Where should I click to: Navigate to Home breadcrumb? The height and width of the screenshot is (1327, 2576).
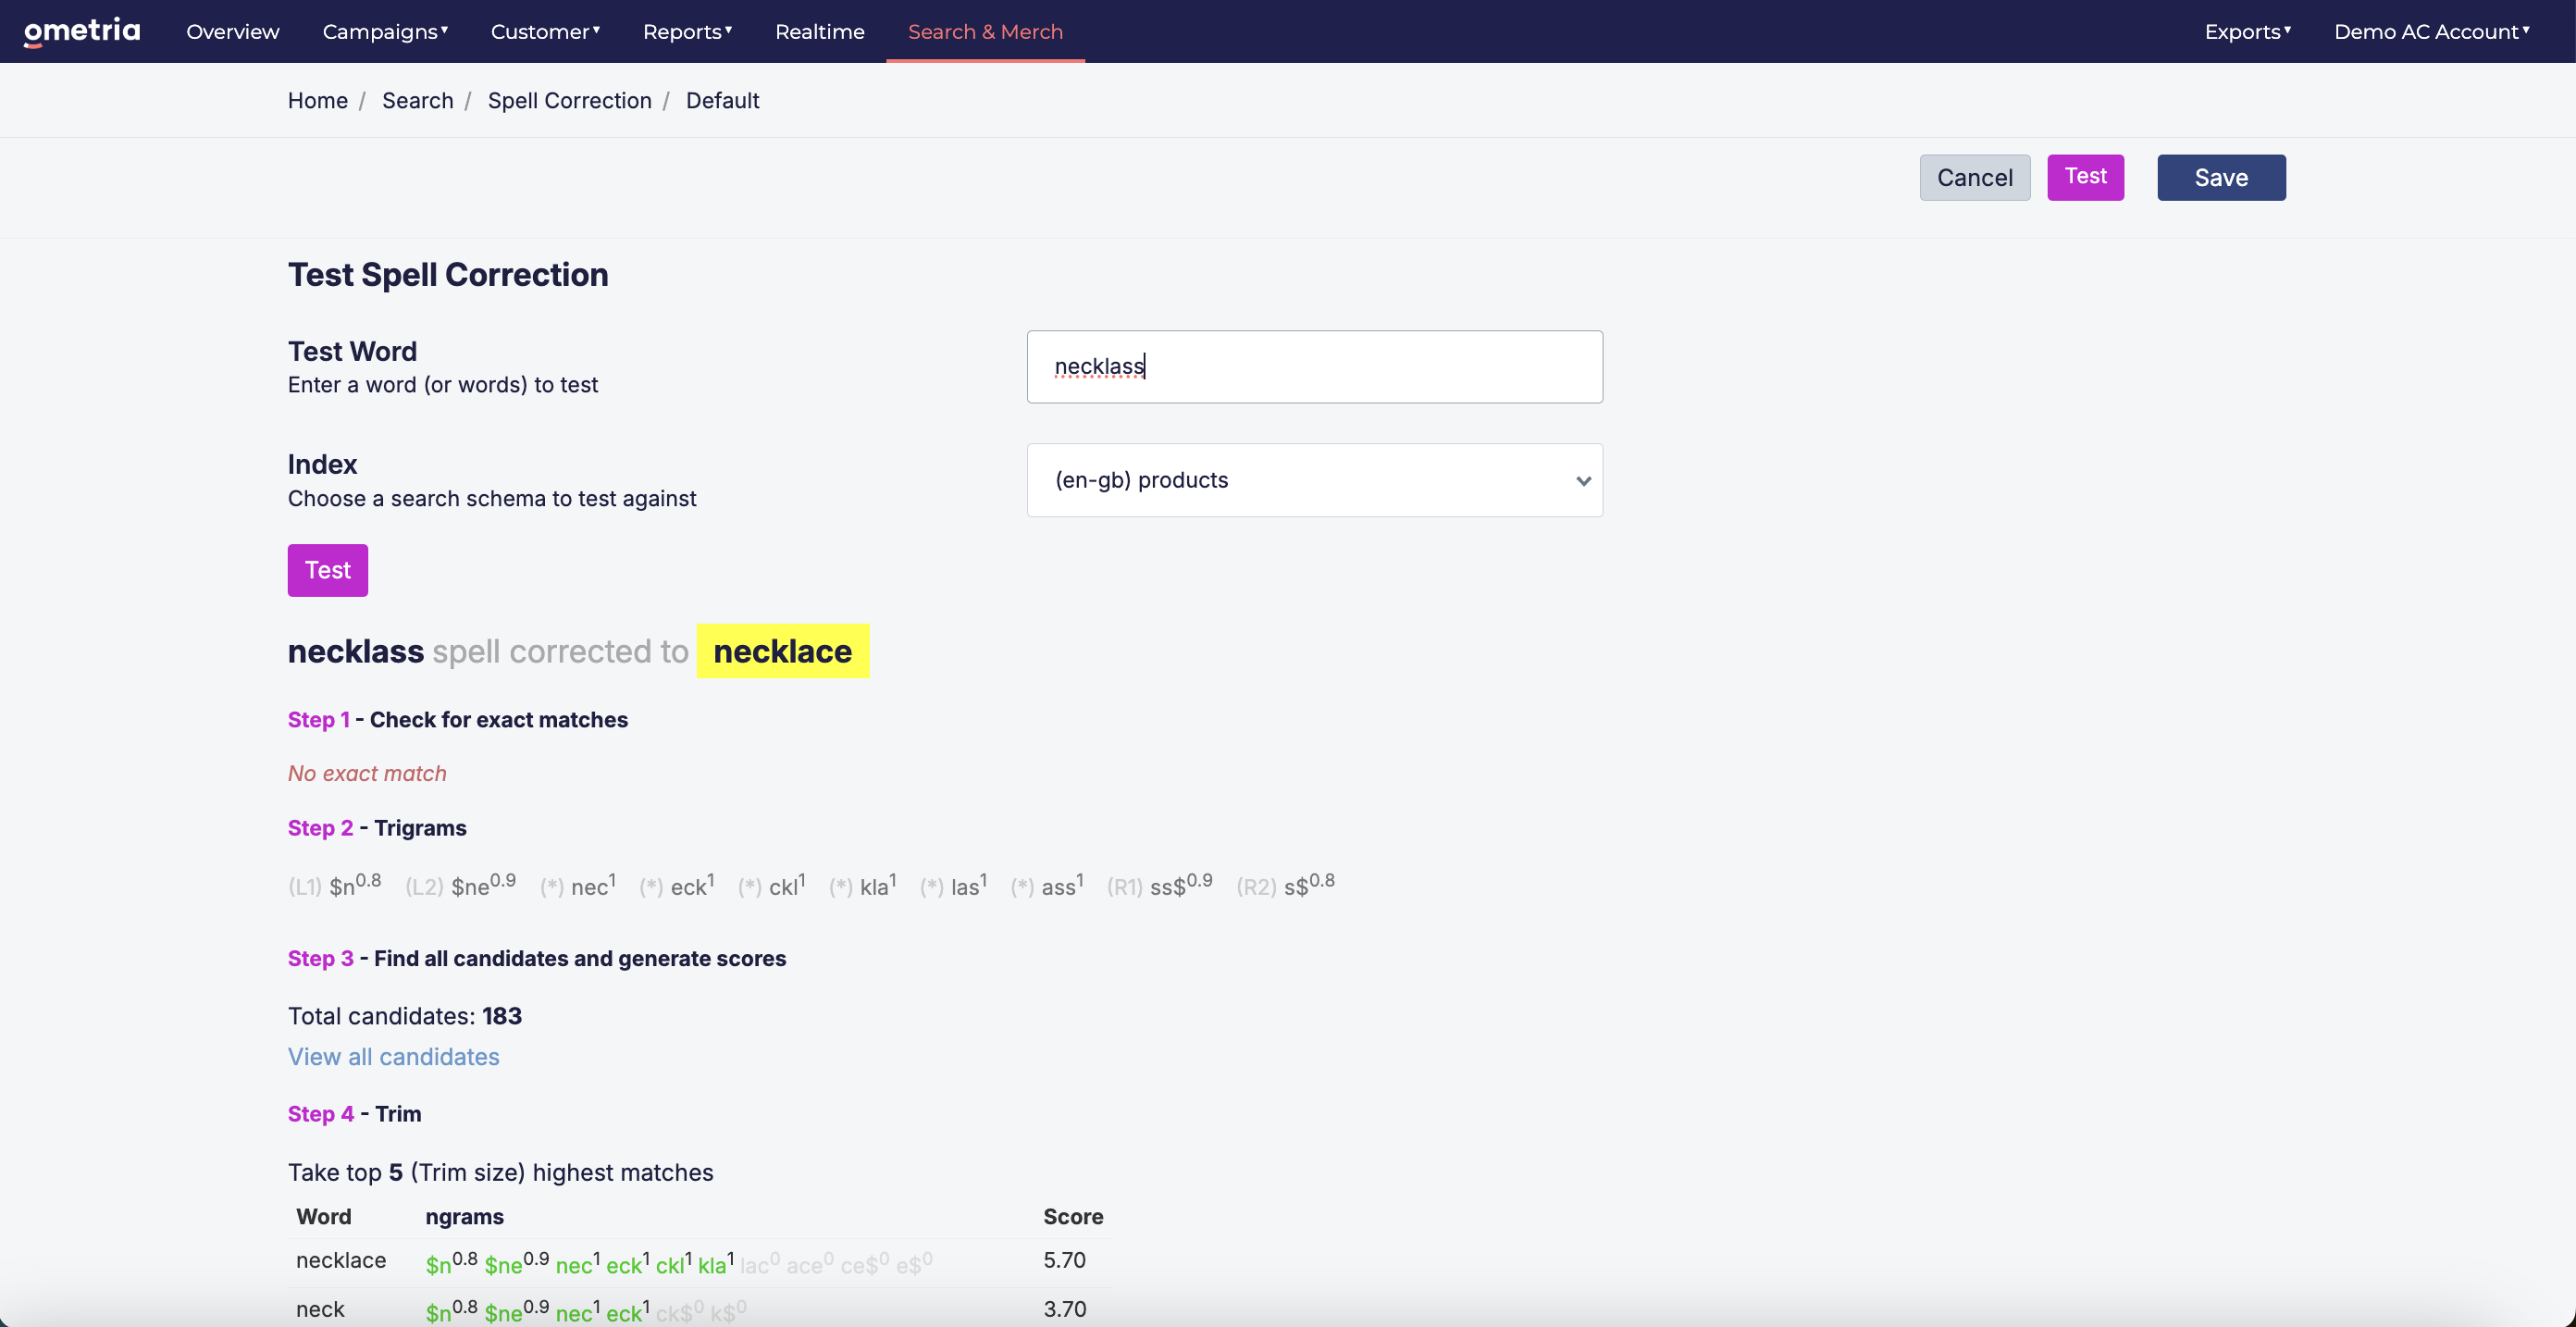click(318, 100)
